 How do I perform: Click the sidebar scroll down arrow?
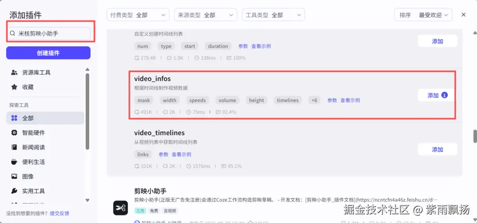(87, 200)
